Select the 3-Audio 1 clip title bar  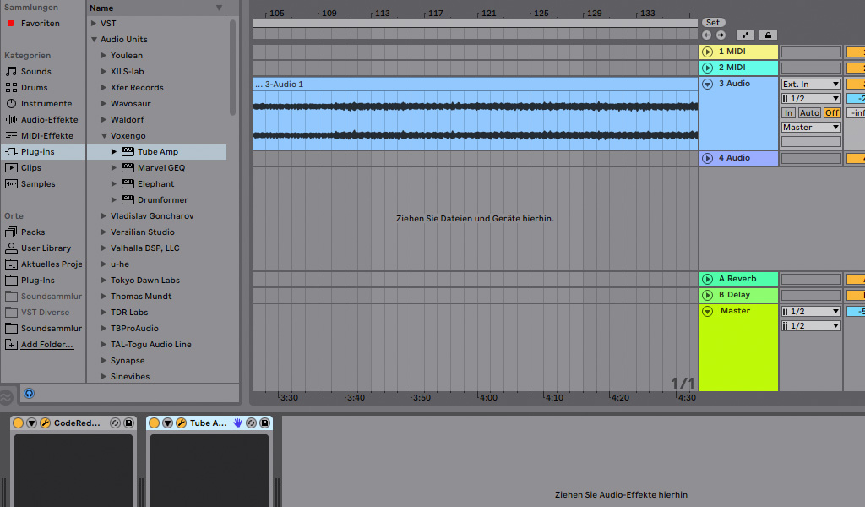pyautogui.click(x=475, y=84)
